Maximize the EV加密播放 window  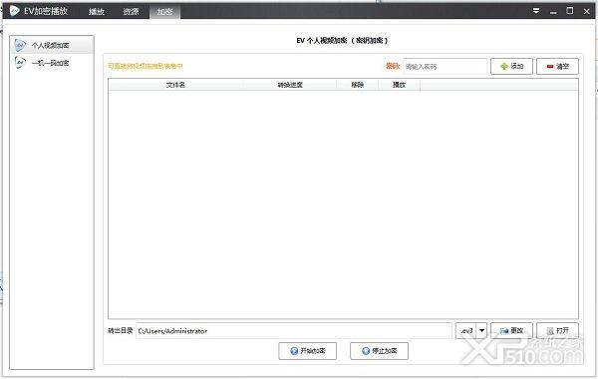click(x=570, y=11)
